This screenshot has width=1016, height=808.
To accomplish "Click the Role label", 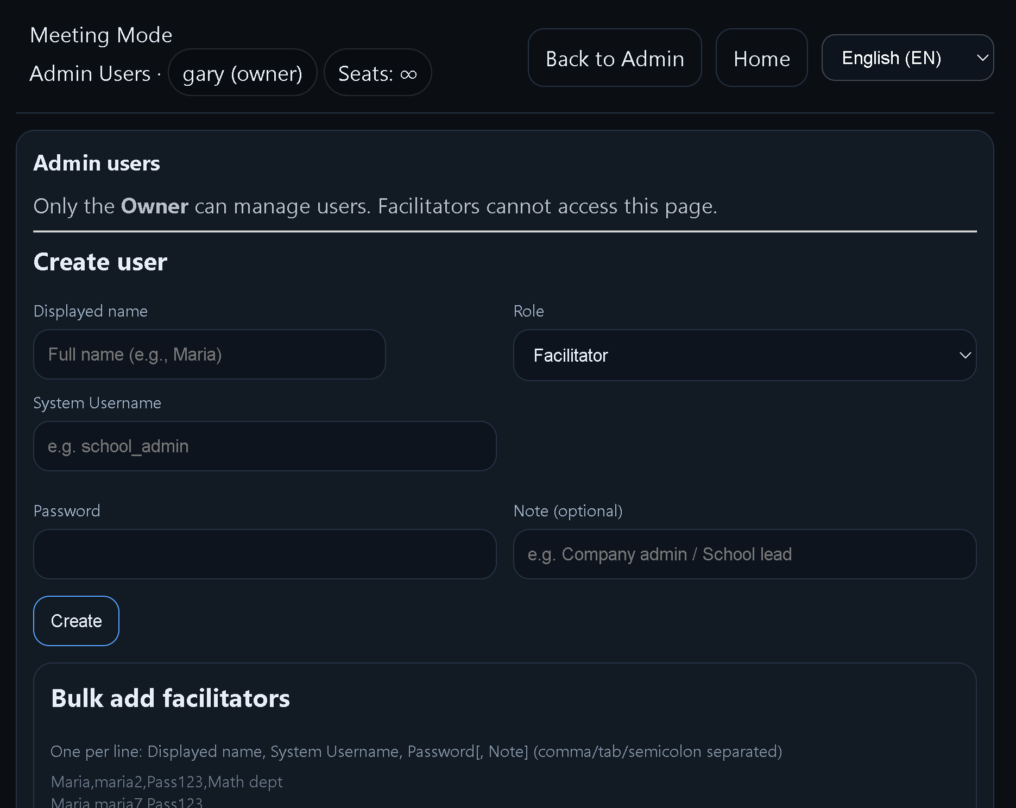I will [x=528, y=311].
